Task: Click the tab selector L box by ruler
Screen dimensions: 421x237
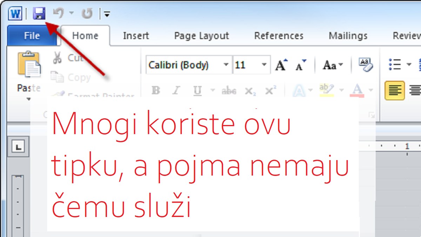Action: pos(19,146)
